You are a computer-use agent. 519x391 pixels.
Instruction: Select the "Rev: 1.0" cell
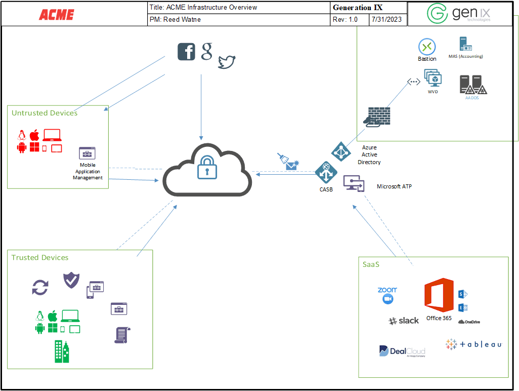(x=350, y=20)
